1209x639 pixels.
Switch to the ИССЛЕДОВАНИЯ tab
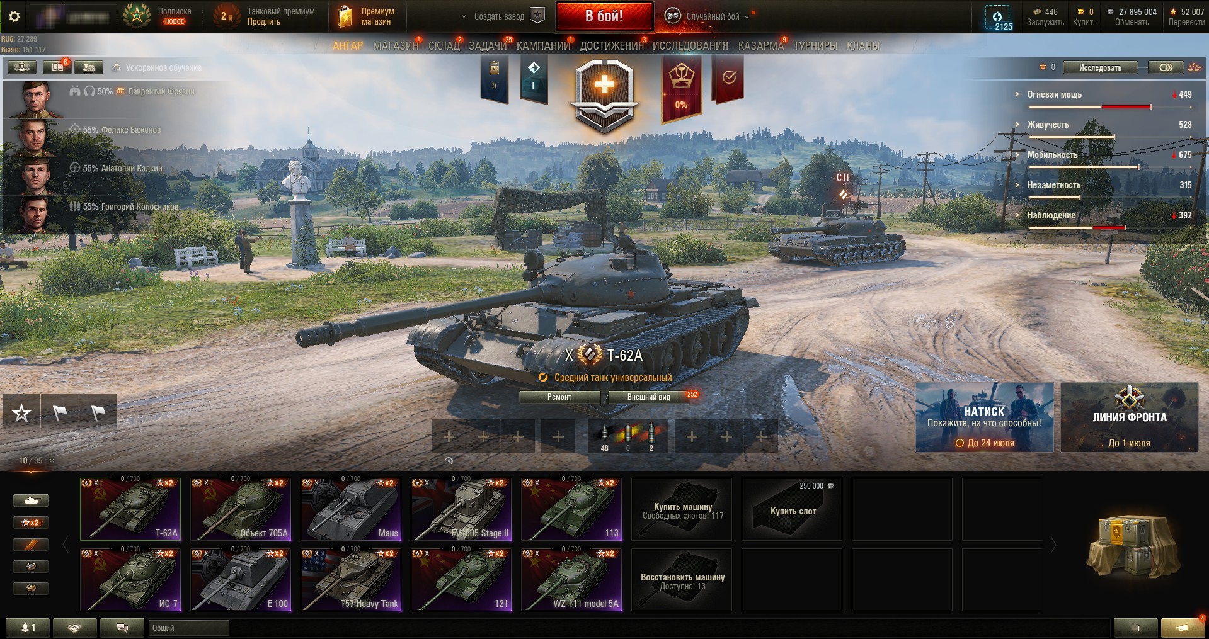(x=690, y=46)
